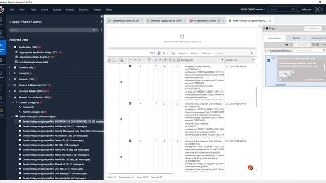
Task: Select Aggregated Application Usage item
Action: coord(38,52)
